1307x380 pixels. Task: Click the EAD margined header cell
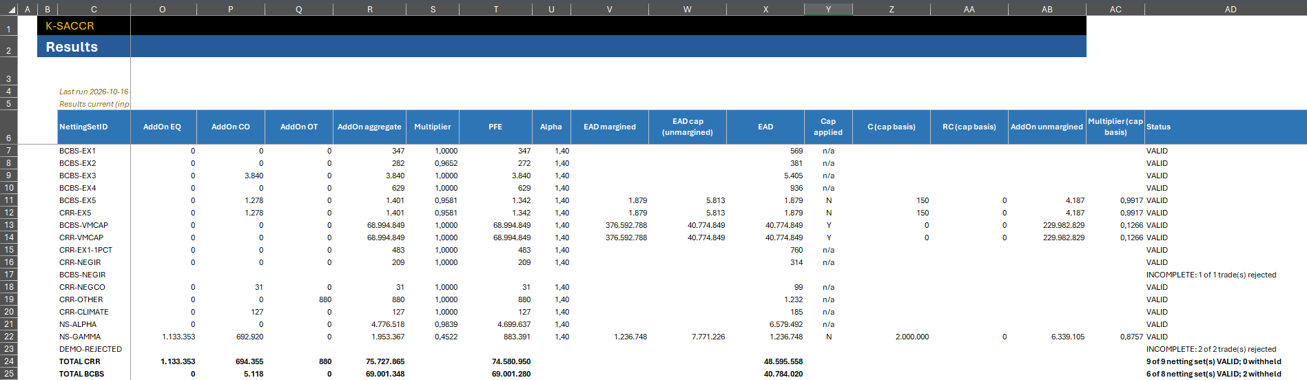(x=610, y=127)
